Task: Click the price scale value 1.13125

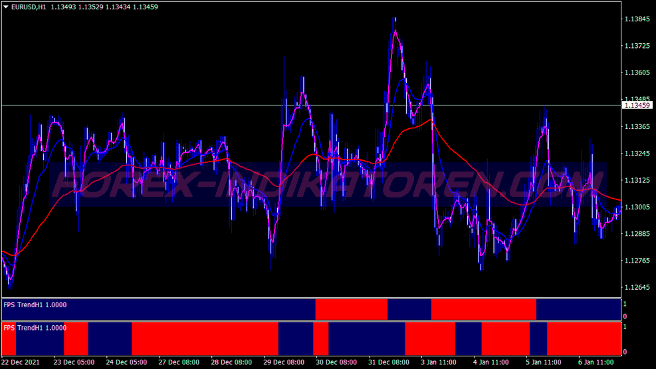Action: coord(637,180)
